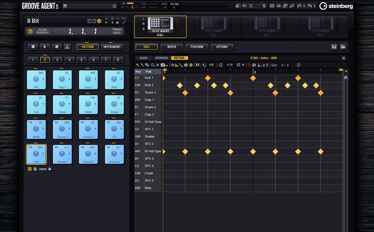
Task: Open the redo history dropdown arrow
Action: pos(314,6)
